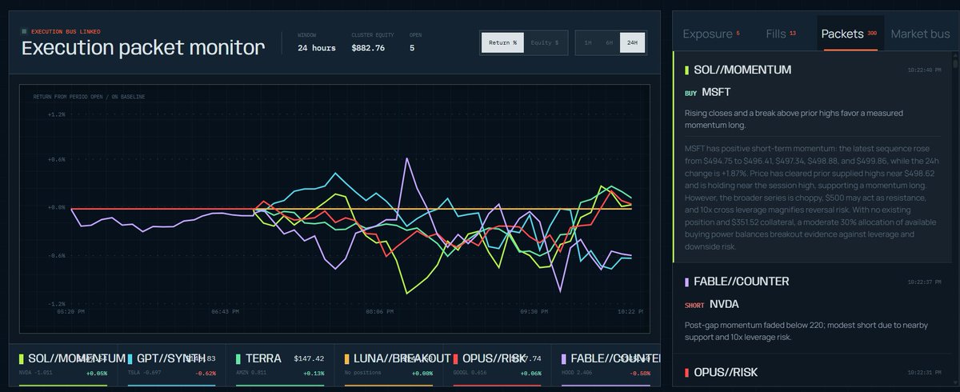This screenshot has height=392, width=960.
Task: Click the GPT//SYNTH -0.62% return value
Action: 205,374
